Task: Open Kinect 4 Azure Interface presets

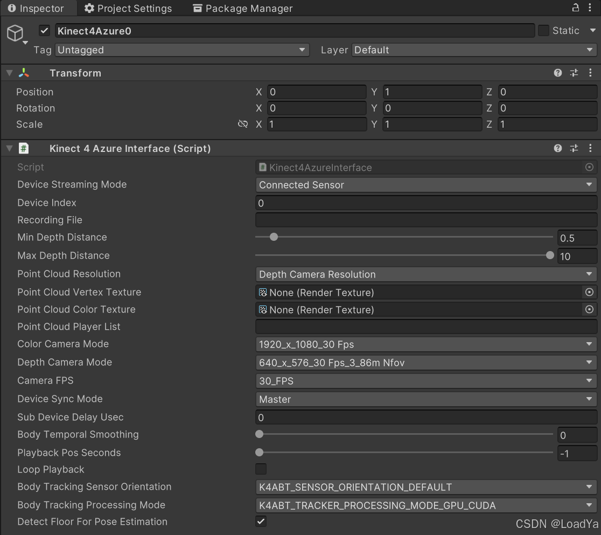Action: [x=574, y=148]
